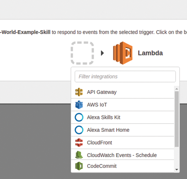This screenshot has width=187, height=179.
Task: Pick Alexa Smart Home from integrations
Action: coord(123,130)
